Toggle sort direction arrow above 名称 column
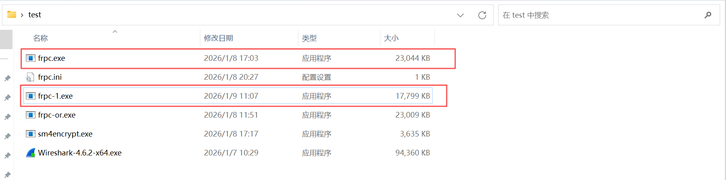Viewport: 727px width, 180px height. click(x=115, y=31)
